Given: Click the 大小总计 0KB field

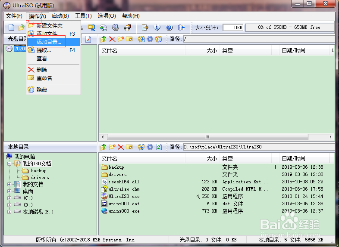Looking at the screenshot, I should pyautogui.click(x=233, y=28).
